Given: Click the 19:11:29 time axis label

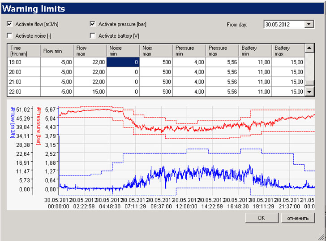Looking at the screenshot, I should [x=263, y=206].
